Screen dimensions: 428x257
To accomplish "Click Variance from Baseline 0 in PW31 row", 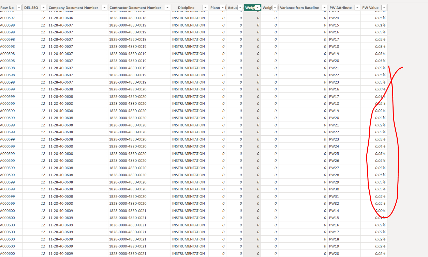I will pyautogui.click(x=303, y=196).
